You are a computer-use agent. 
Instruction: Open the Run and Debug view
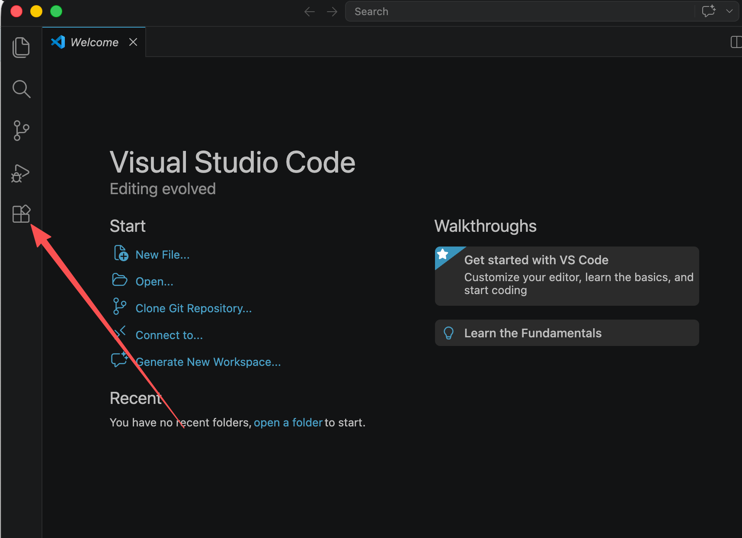[20, 173]
